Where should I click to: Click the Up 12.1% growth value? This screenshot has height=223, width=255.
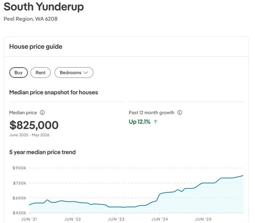click(139, 122)
